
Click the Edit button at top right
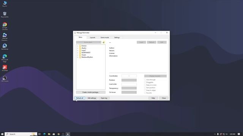point(162,42)
